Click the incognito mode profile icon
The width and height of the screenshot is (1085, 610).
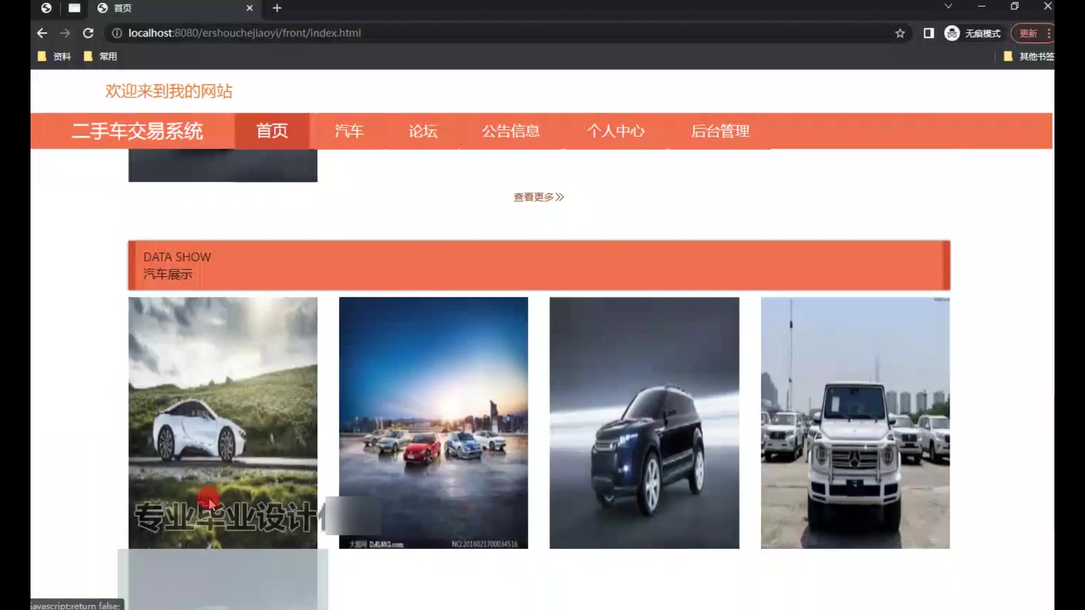[x=952, y=33]
